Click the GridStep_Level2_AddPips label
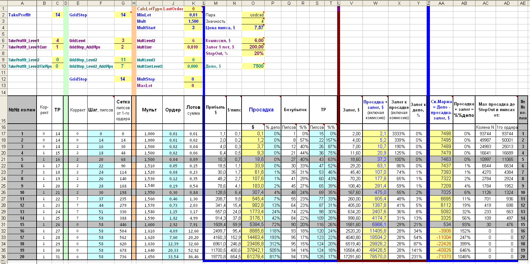This screenshot has width=530, height=264. (x=91, y=66)
